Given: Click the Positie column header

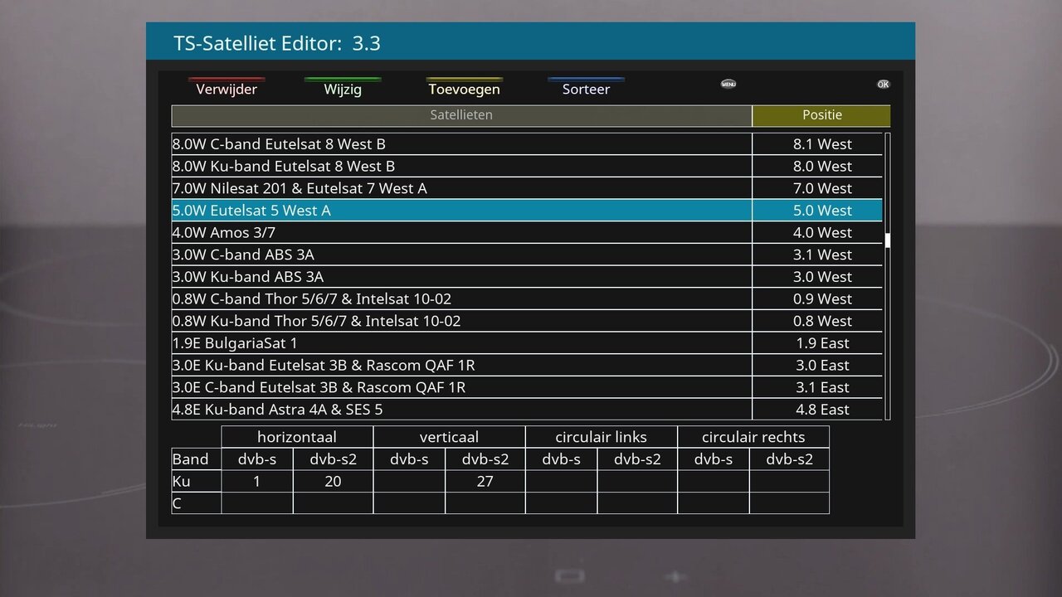Looking at the screenshot, I should 821,115.
